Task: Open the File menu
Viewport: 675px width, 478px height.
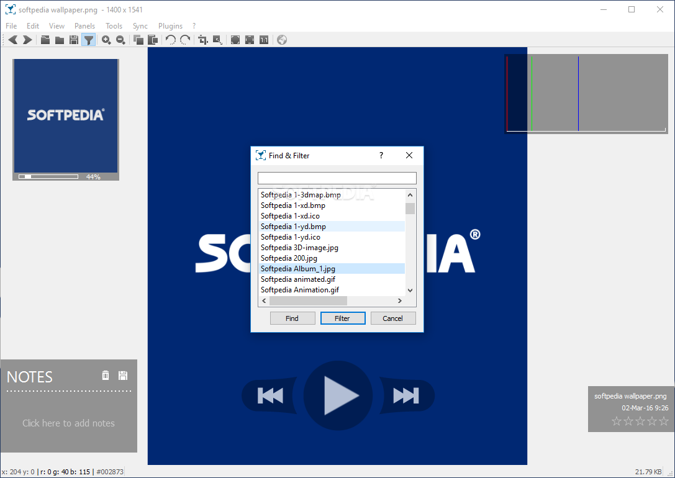Action: coord(11,26)
